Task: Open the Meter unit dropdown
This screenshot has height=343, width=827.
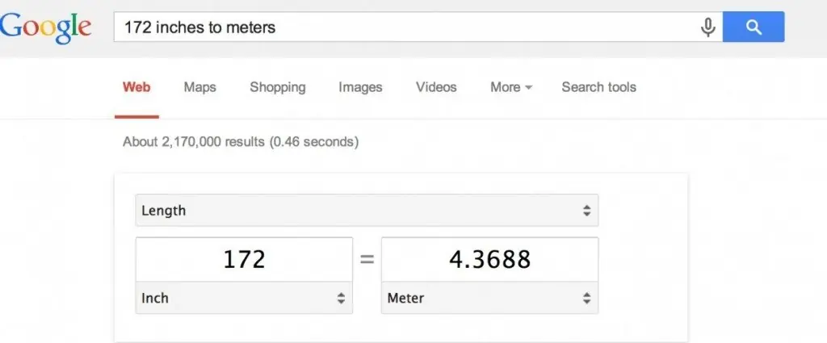Action: point(489,299)
